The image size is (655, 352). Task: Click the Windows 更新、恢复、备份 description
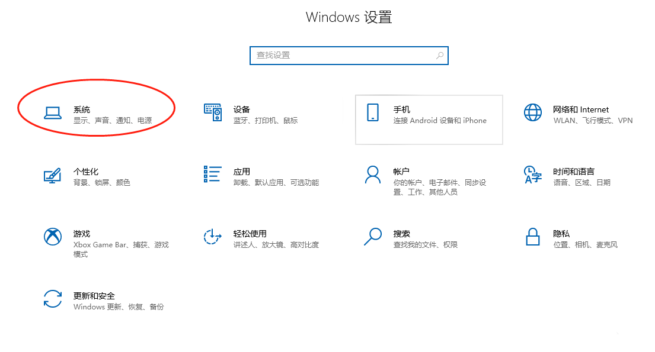coord(119,307)
